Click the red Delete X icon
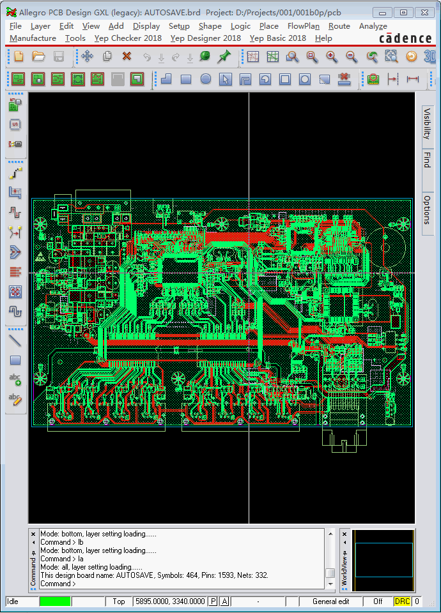This screenshot has height=613, width=441. click(127, 57)
